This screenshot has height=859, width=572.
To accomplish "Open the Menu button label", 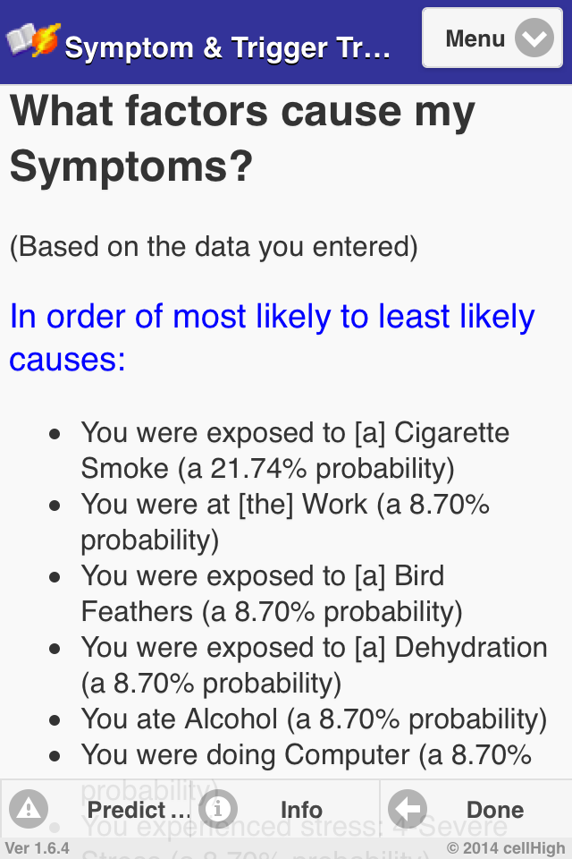I will tap(475, 38).
